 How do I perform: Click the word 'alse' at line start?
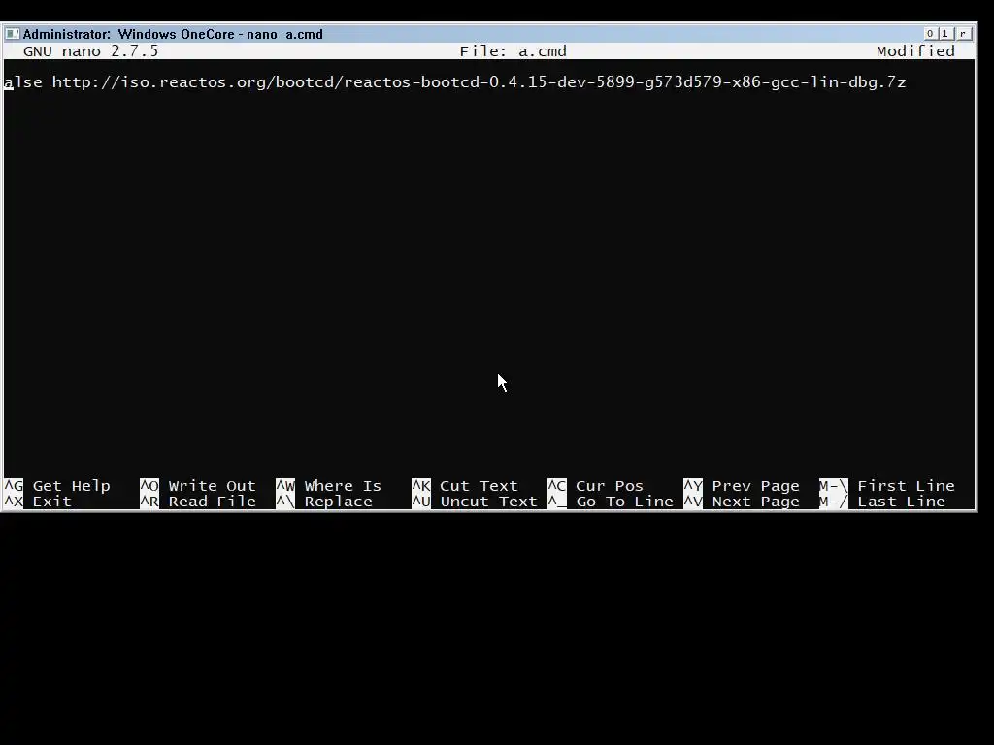point(23,82)
